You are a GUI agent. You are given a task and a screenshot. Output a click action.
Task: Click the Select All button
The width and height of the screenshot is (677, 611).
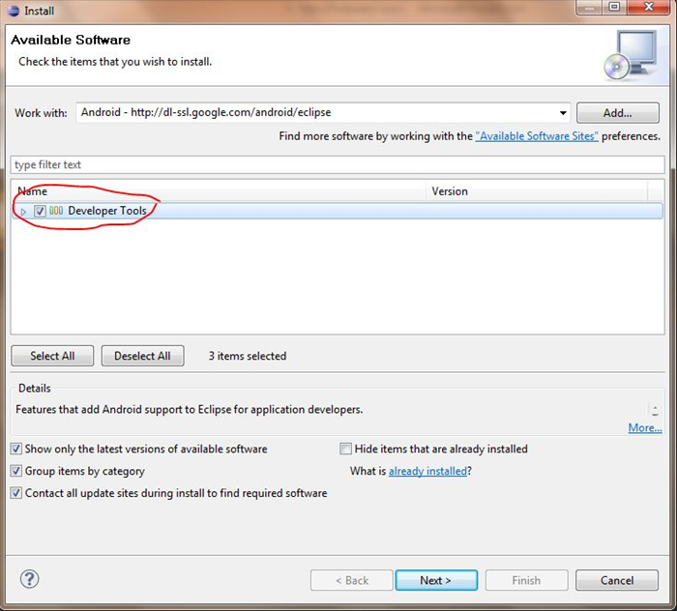(x=52, y=356)
